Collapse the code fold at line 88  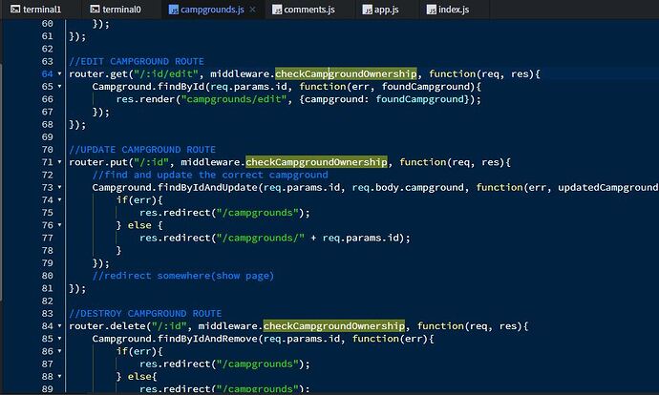(x=59, y=376)
